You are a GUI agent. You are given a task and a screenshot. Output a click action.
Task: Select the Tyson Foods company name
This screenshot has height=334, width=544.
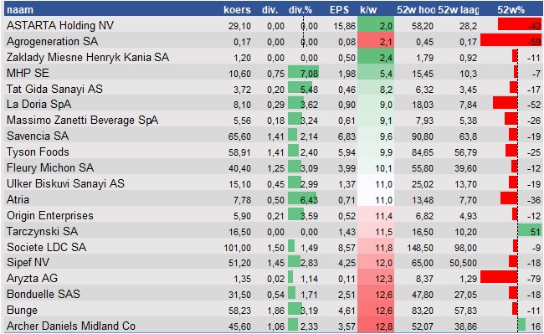(38, 152)
